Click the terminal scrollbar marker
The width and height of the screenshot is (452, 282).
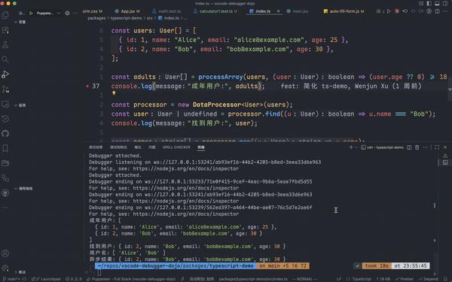coord(435,205)
